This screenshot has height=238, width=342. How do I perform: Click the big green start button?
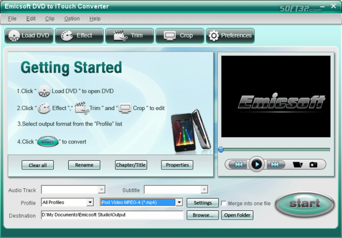tap(304, 204)
